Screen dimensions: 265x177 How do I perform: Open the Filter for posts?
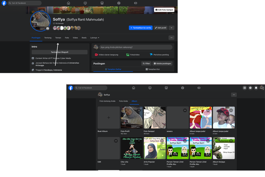pos(146,63)
